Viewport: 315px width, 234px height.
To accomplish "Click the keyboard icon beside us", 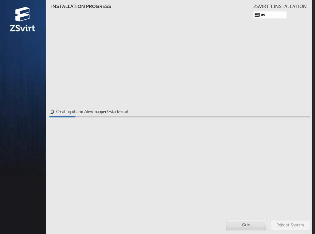I will coord(257,15).
